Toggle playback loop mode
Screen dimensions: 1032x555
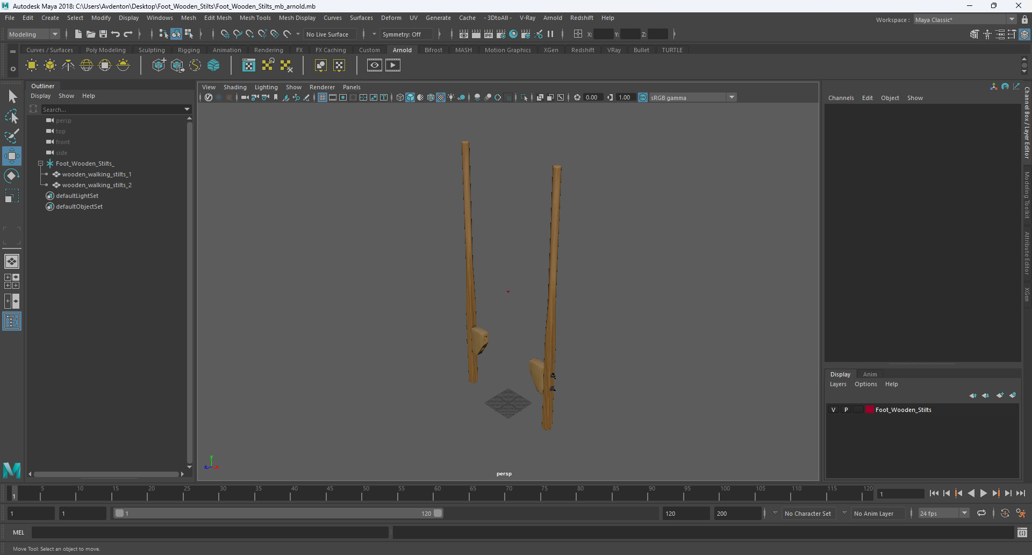(x=981, y=514)
